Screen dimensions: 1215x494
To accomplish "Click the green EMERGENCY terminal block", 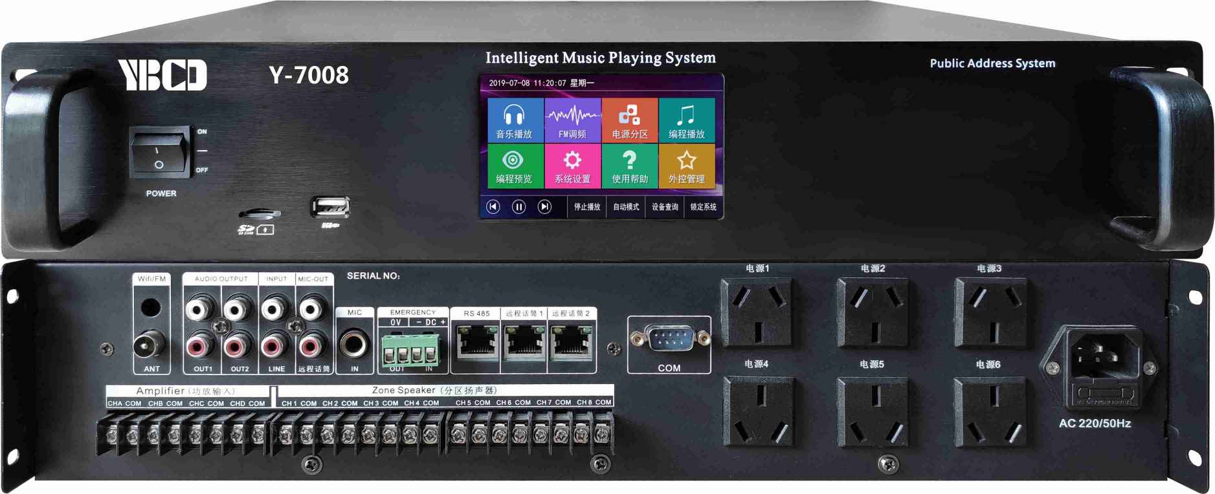I will [410, 351].
